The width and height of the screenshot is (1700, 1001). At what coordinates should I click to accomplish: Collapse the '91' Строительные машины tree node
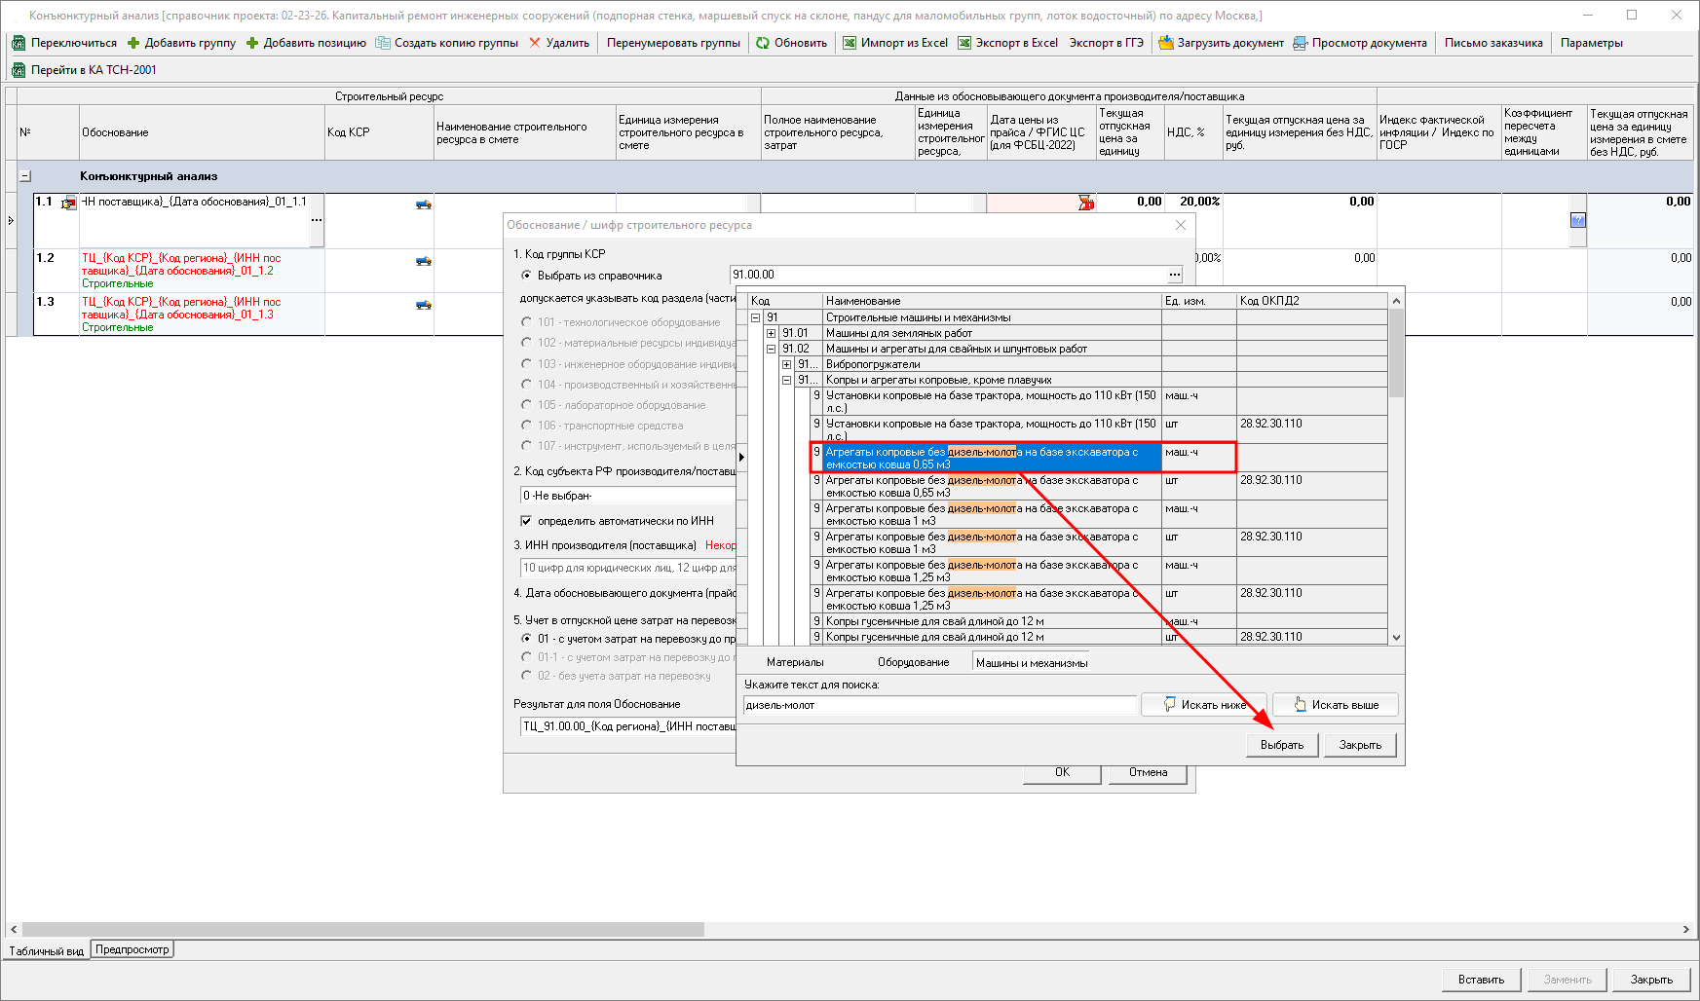755,317
